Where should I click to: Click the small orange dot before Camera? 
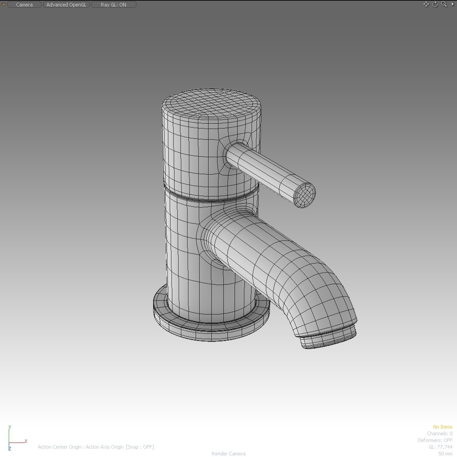tap(3, 4)
